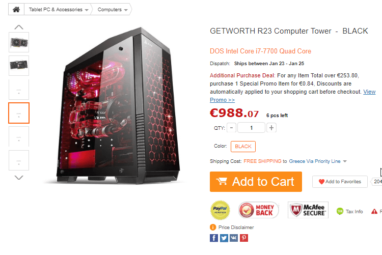Select the first graphics card thumbnail
The image size is (382, 255).
(19, 42)
